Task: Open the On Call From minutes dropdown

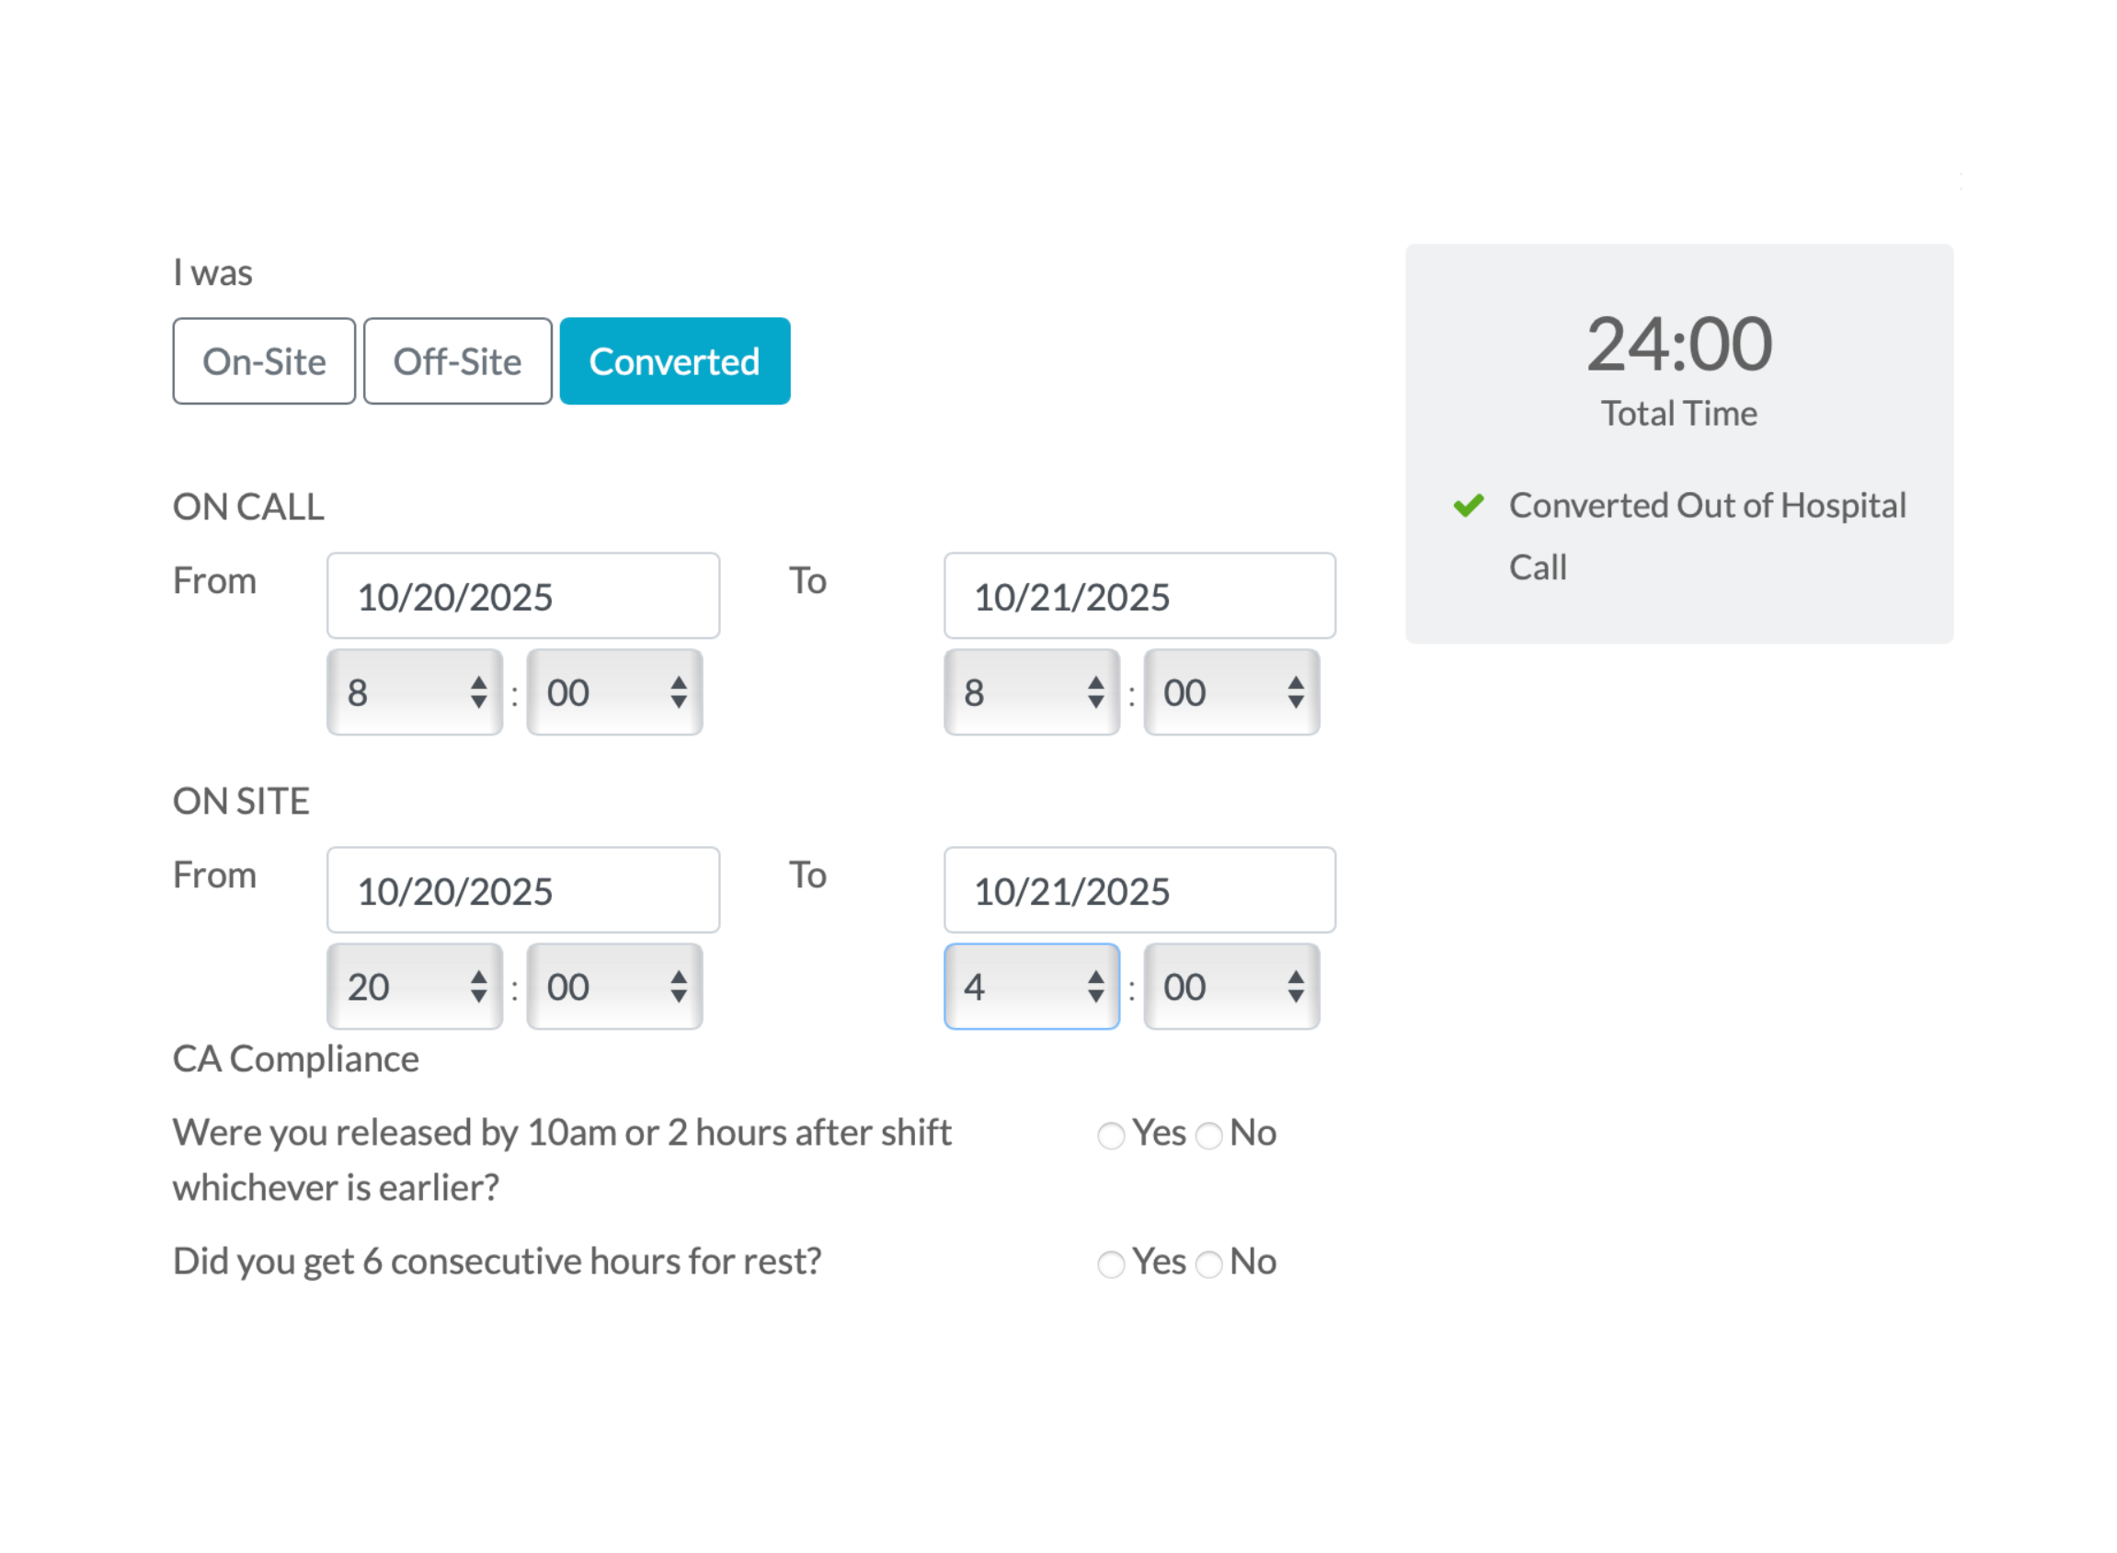Action: [x=613, y=691]
